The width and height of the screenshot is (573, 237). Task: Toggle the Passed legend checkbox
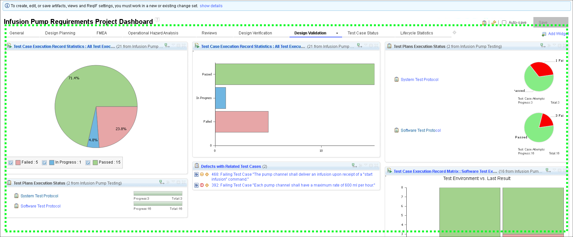point(88,163)
